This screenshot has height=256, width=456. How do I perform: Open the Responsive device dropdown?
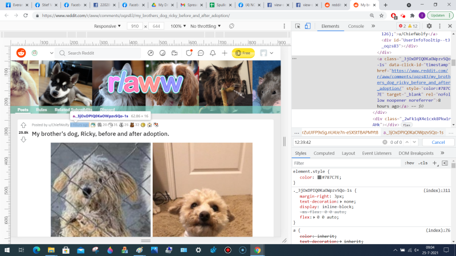pyautogui.click(x=107, y=26)
